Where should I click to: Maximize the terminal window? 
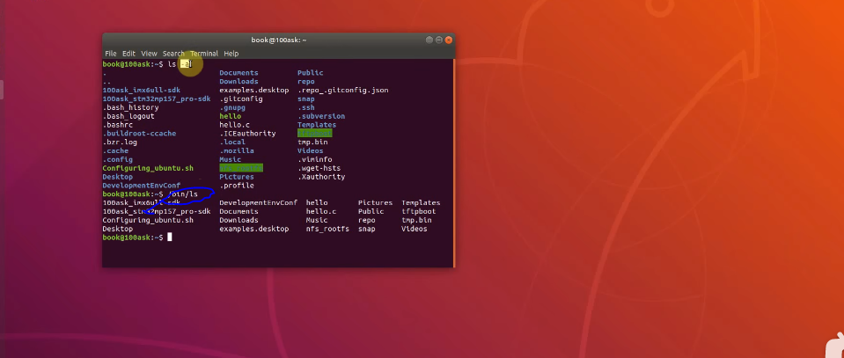(438, 40)
